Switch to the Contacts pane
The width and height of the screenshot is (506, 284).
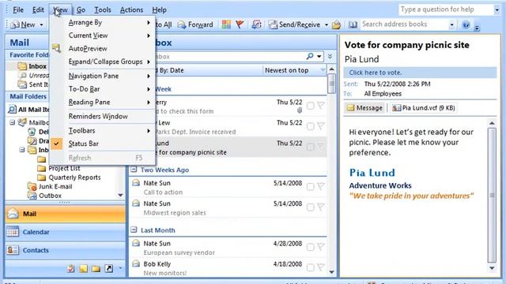click(x=65, y=250)
